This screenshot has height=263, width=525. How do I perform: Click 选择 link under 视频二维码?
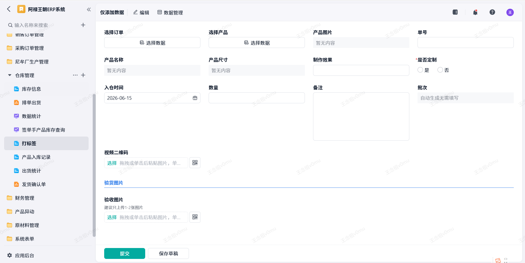pyautogui.click(x=112, y=163)
